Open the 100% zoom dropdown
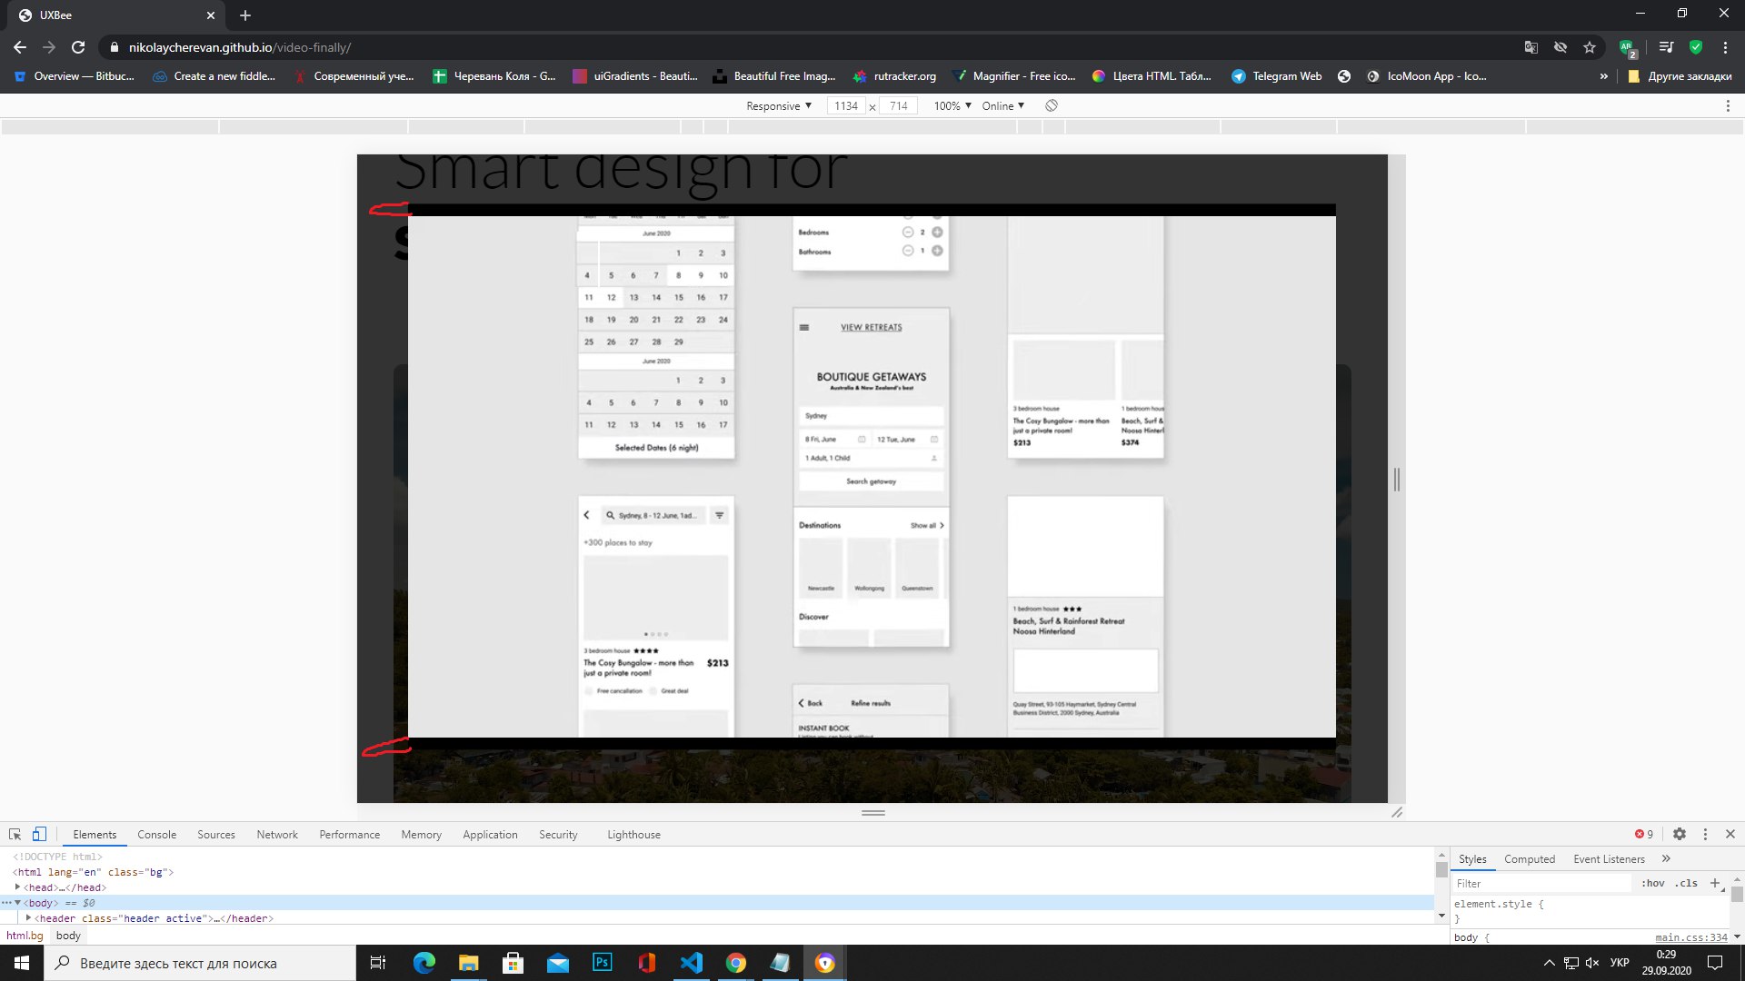1745x981 pixels. [x=952, y=106]
